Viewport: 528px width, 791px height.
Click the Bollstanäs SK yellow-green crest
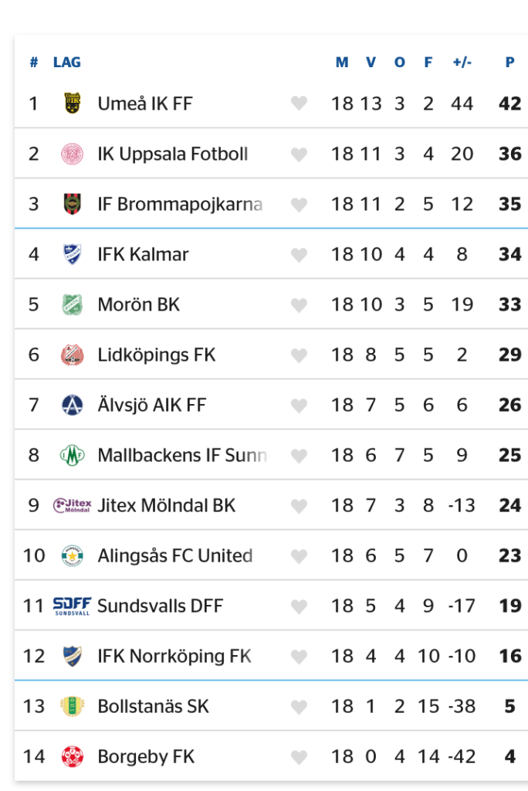(73, 706)
